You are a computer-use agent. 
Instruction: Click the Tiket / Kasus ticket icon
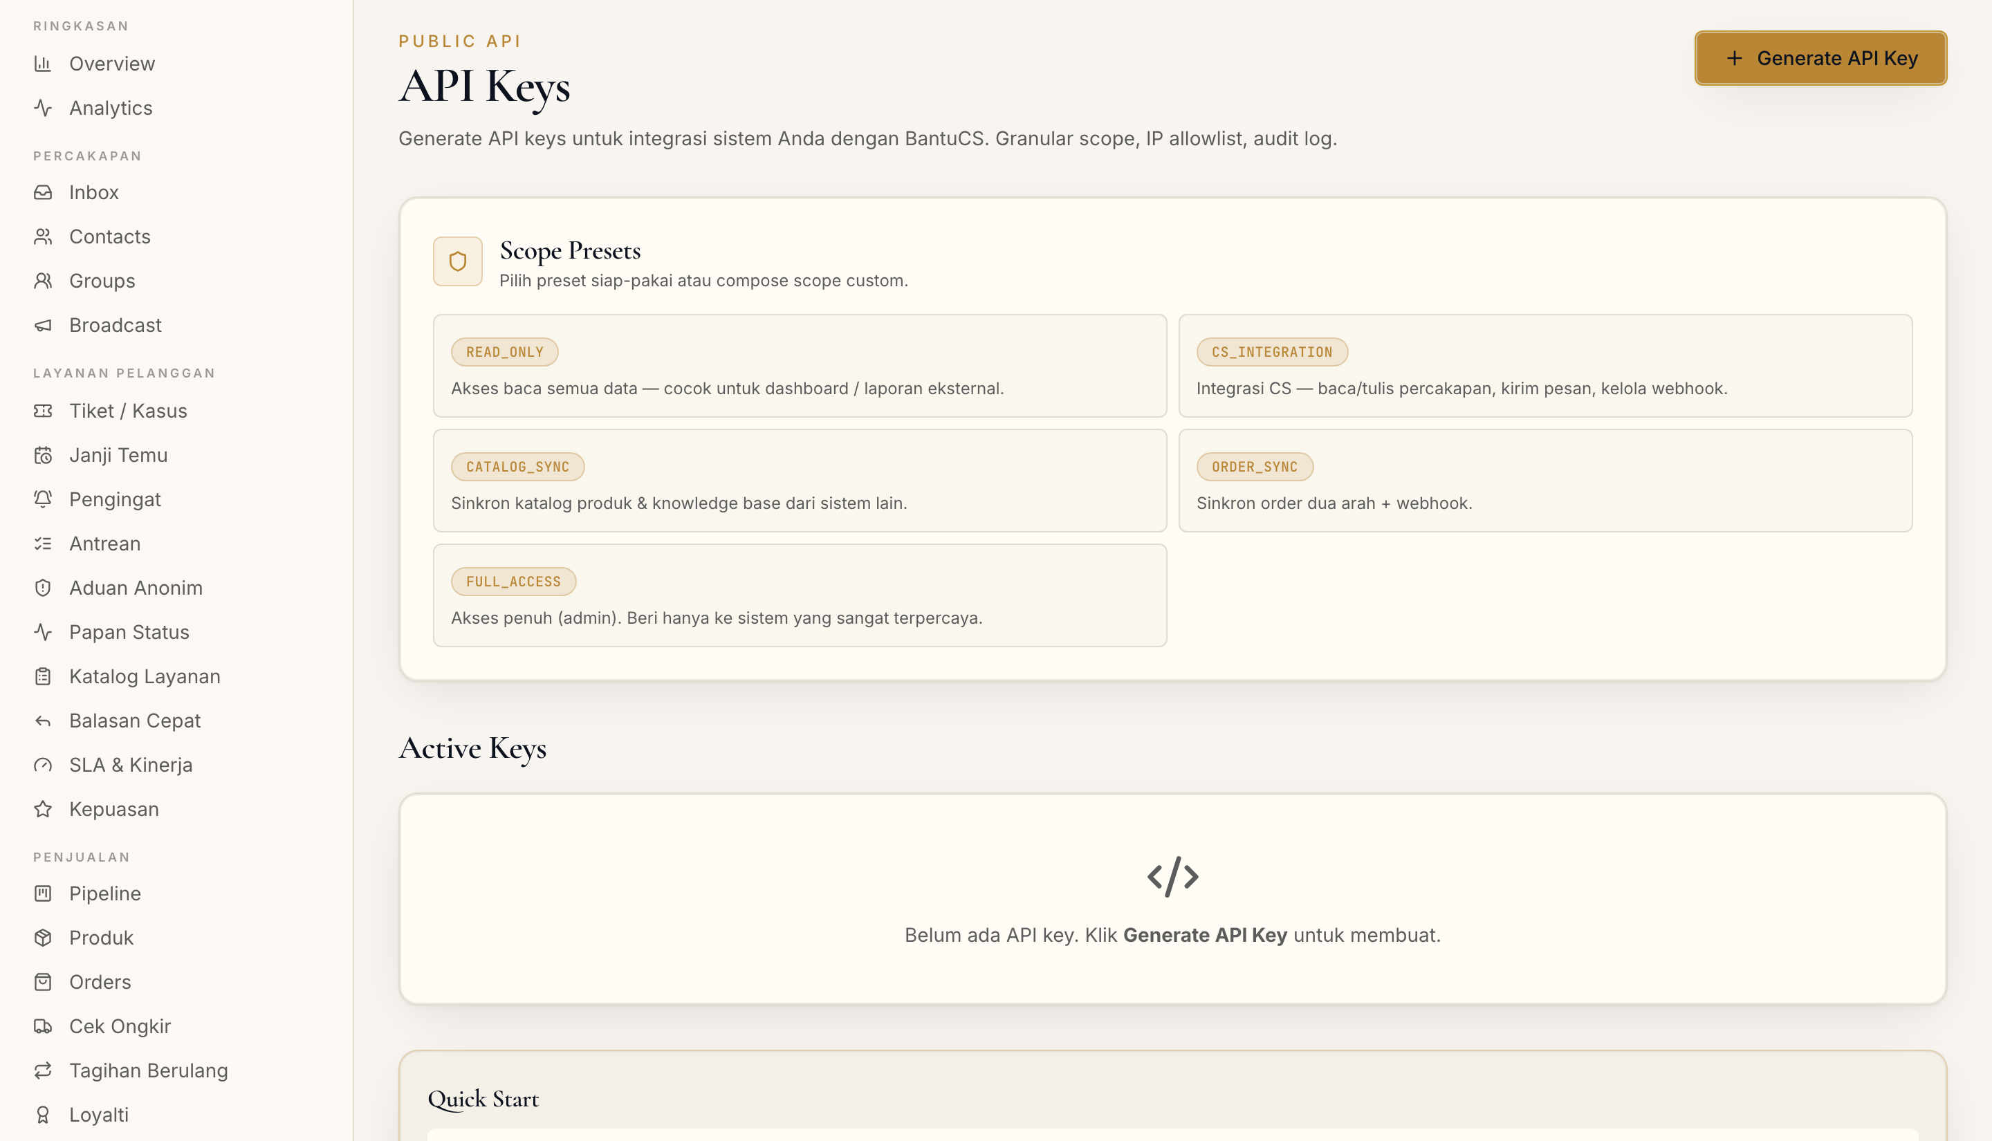[43, 411]
